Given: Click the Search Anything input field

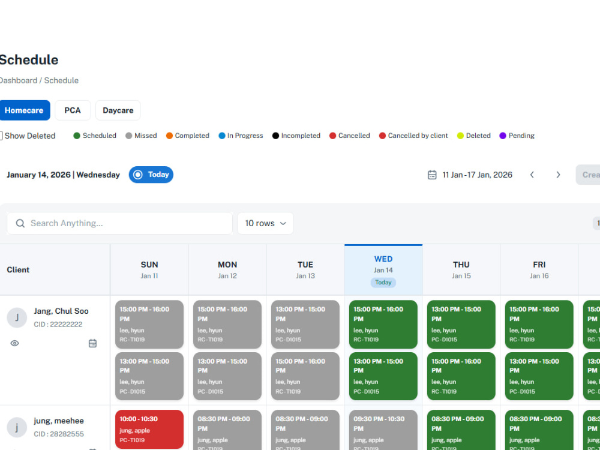Looking at the screenshot, I should (x=120, y=223).
